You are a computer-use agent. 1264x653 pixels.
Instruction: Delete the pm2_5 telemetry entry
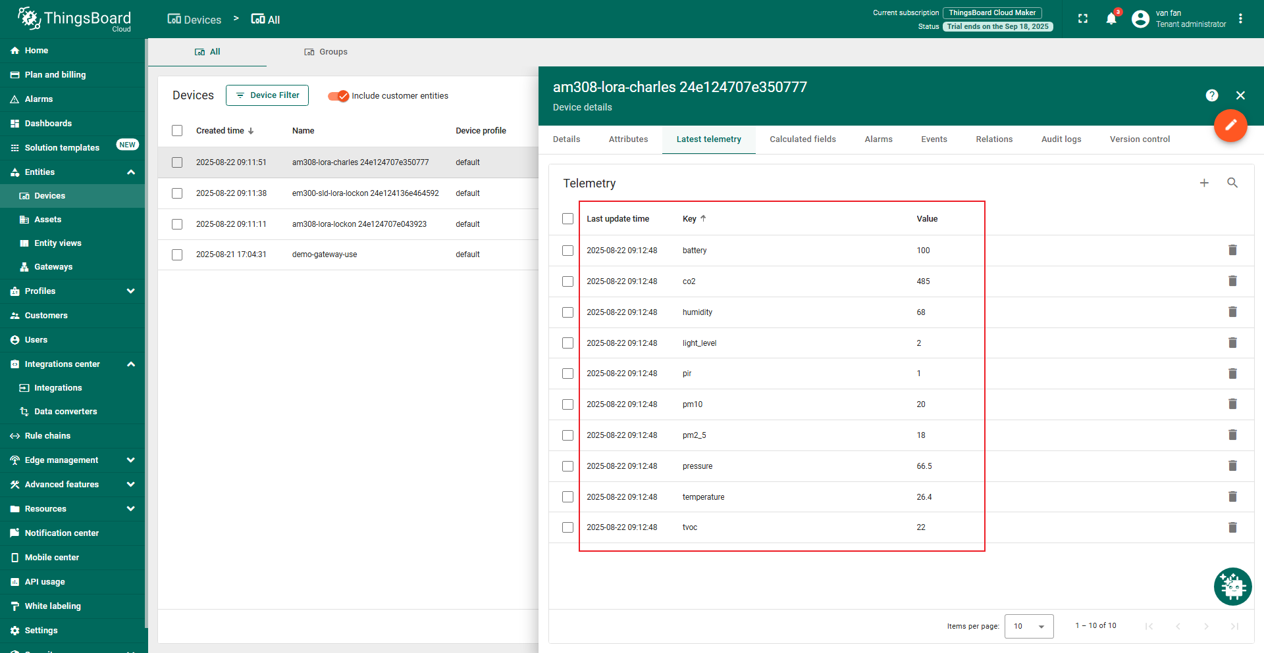pyautogui.click(x=1232, y=435)
